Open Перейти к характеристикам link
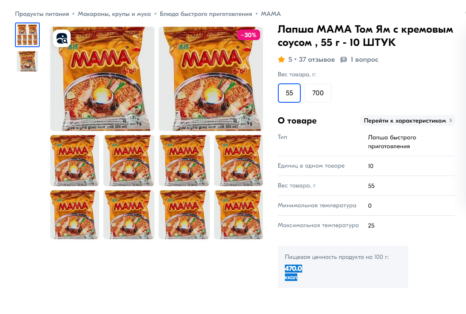 (405, 120)
